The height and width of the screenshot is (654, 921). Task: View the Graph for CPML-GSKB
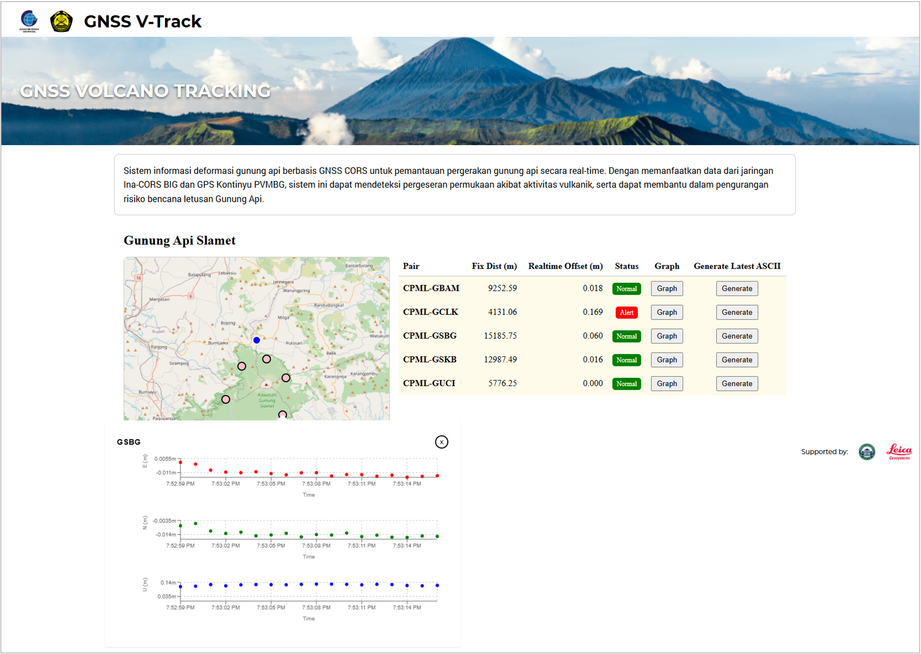[x=667, y=360]
